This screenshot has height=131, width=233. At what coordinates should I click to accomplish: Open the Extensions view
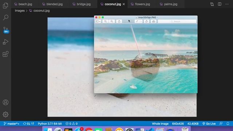(5, 54)
